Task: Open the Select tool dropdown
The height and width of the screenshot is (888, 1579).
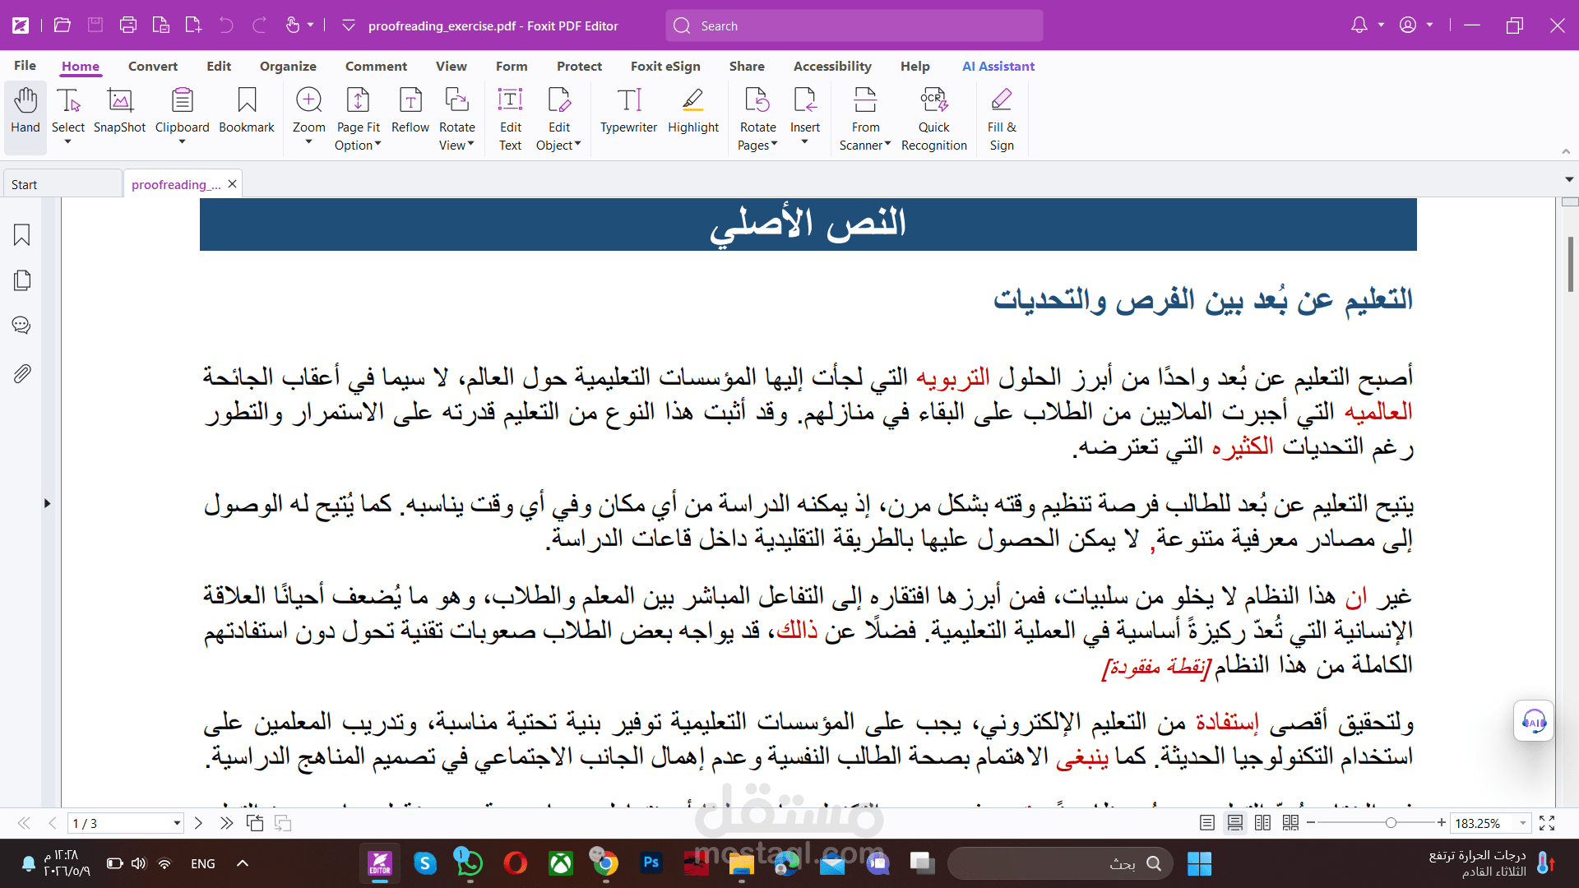Action: click(x=68, y=142)
